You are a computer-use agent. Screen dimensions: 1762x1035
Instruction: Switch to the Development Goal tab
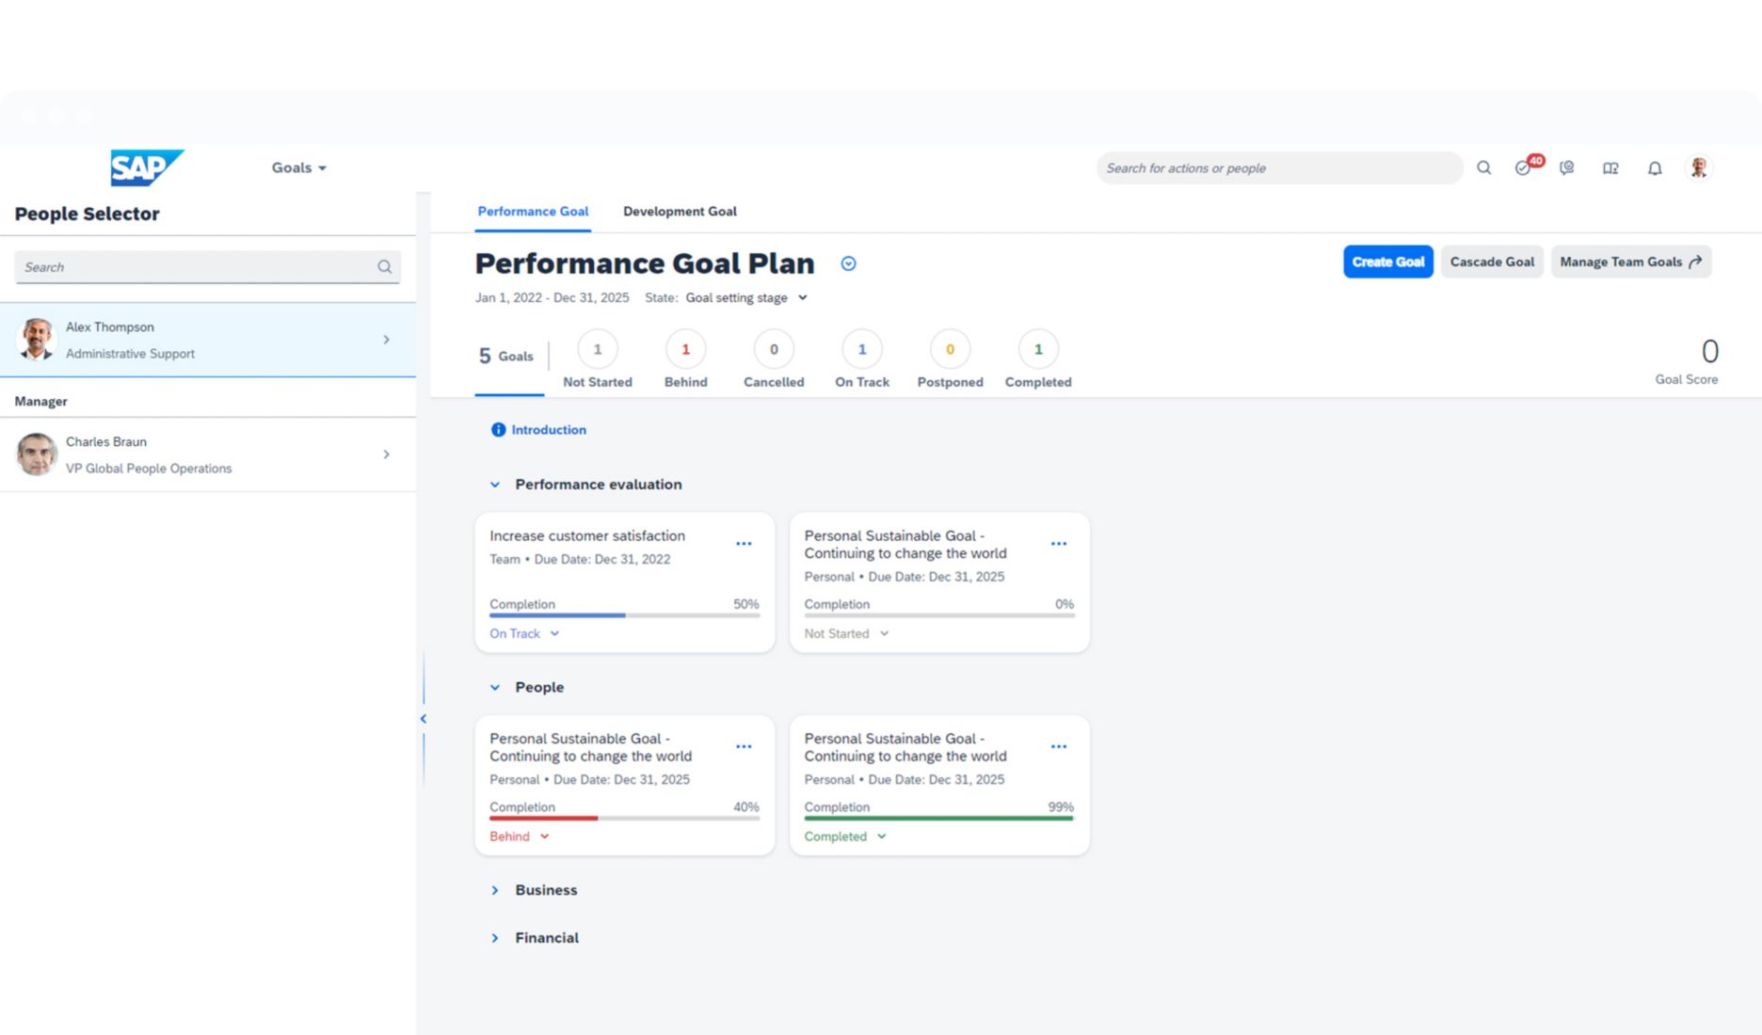click(x=680, y=211)
